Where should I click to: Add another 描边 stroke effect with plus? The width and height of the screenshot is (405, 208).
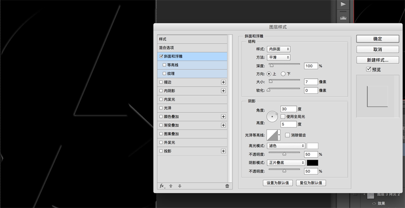(223, 82)
